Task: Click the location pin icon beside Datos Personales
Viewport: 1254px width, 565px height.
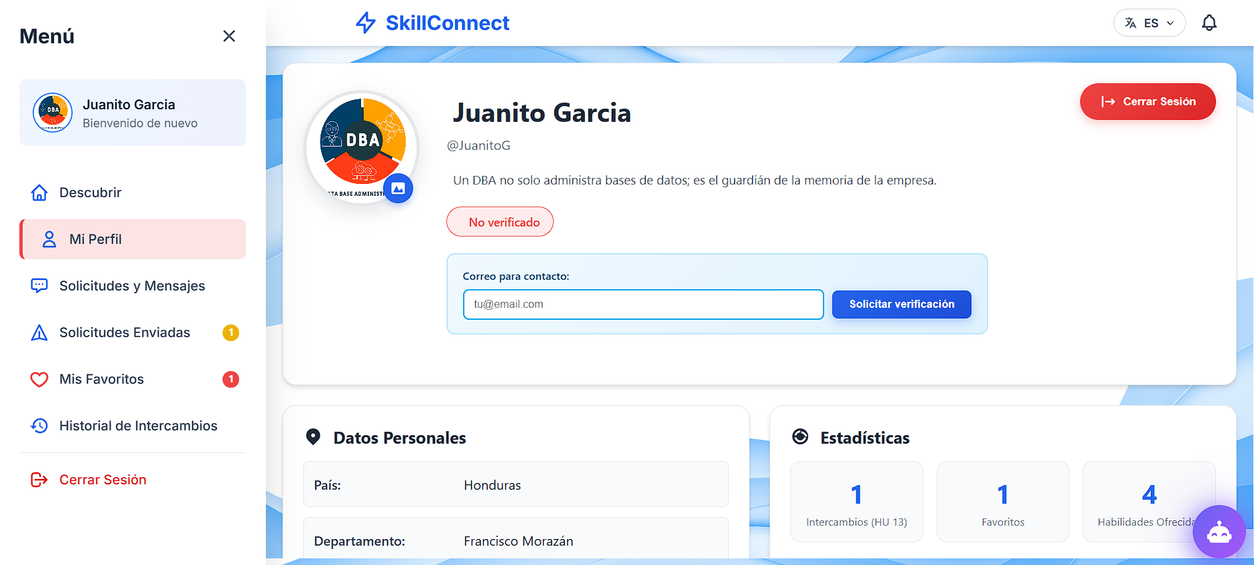Action: [313, 437]
